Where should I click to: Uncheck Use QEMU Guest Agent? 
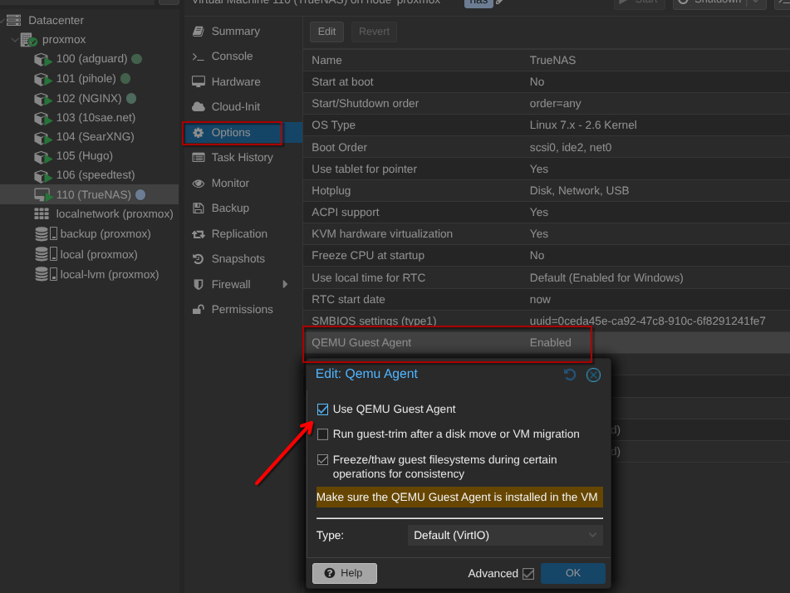pos(323,409)
